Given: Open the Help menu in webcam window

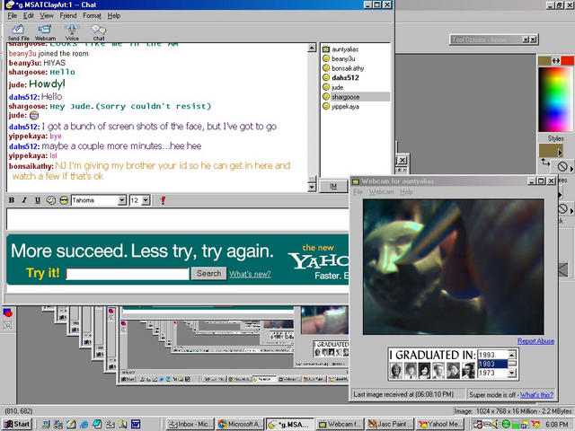Looking at the screenshot, I should (x=406, y=191).
